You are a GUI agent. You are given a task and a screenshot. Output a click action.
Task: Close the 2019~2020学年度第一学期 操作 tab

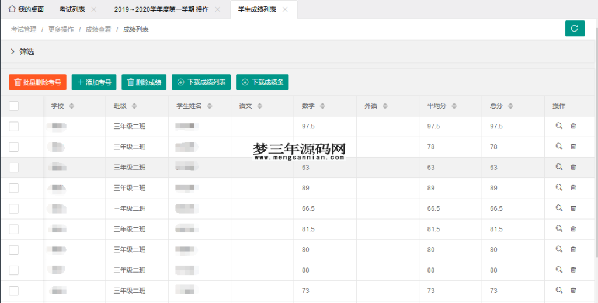pyautogui.click(x=218, y=9)
